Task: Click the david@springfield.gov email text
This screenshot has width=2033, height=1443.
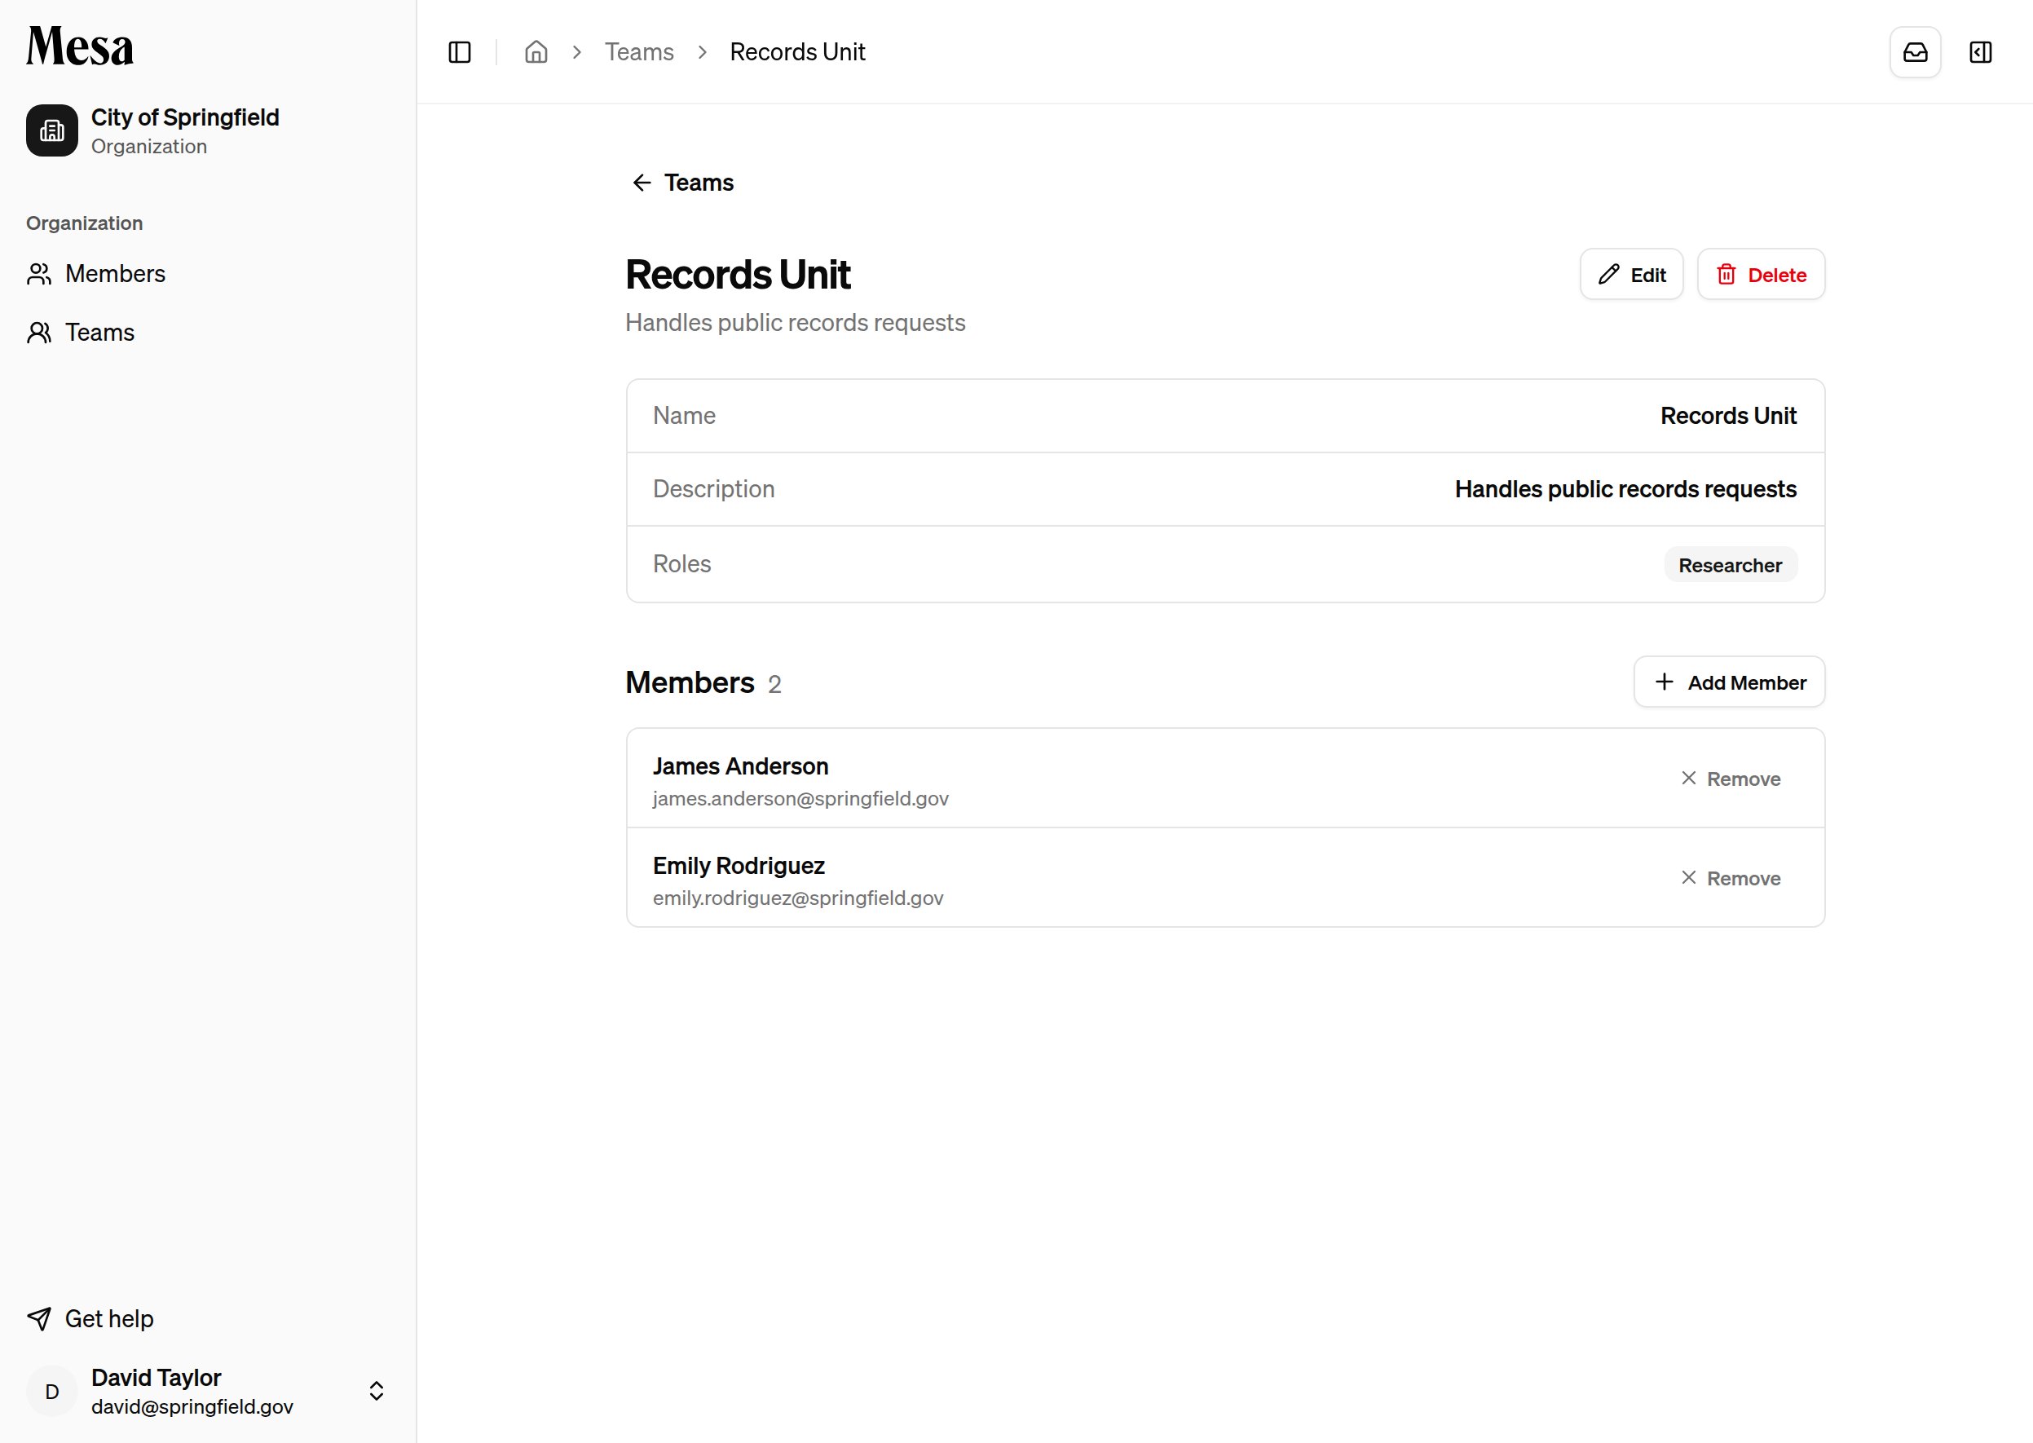Action: [x=192, y=1406]
